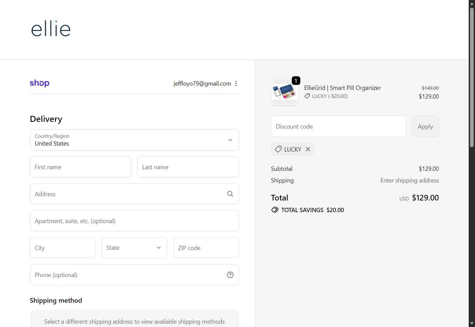
Task: Focus the Phone (optional) field
Action: click(134, 275)
